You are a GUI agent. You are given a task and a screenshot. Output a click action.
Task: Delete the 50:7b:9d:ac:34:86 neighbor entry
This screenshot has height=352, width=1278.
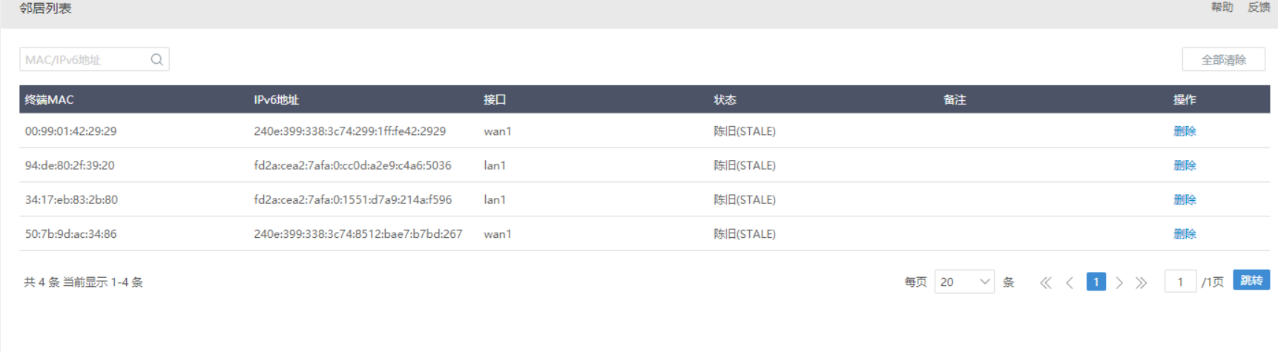[1185, 233]
